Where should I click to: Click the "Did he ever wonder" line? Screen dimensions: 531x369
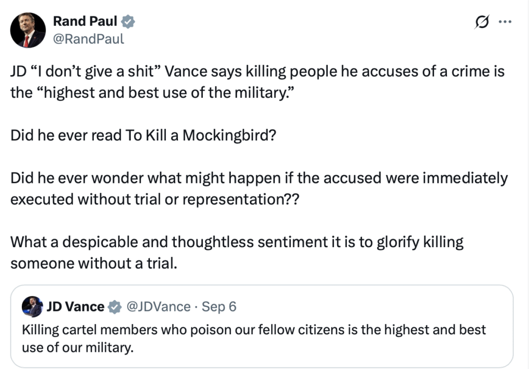click(x=259, y=178)
